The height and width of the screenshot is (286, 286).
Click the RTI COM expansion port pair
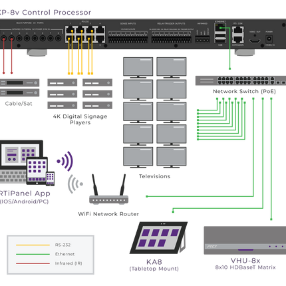(x=237, y=35)
